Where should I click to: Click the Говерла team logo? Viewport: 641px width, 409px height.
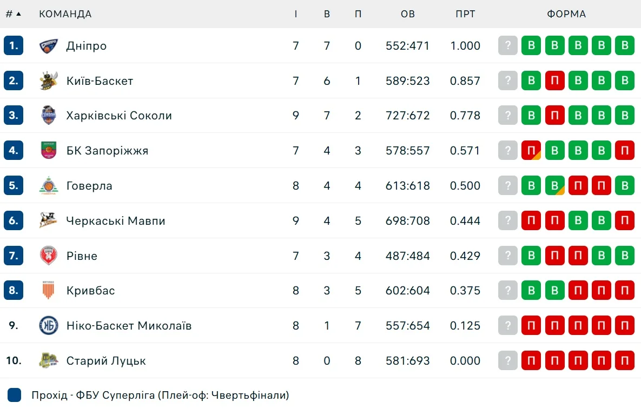coord(49,186)
